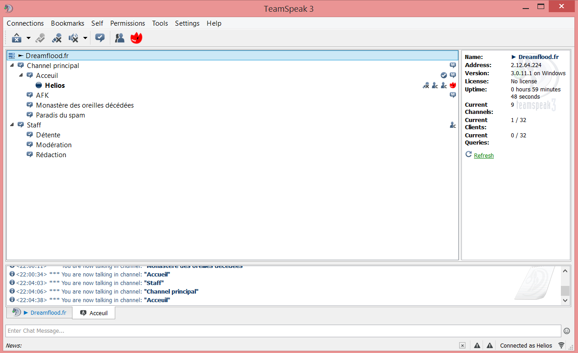Click the Enter Chat Message field
578x353 pixels.
[x=283, y=331]
